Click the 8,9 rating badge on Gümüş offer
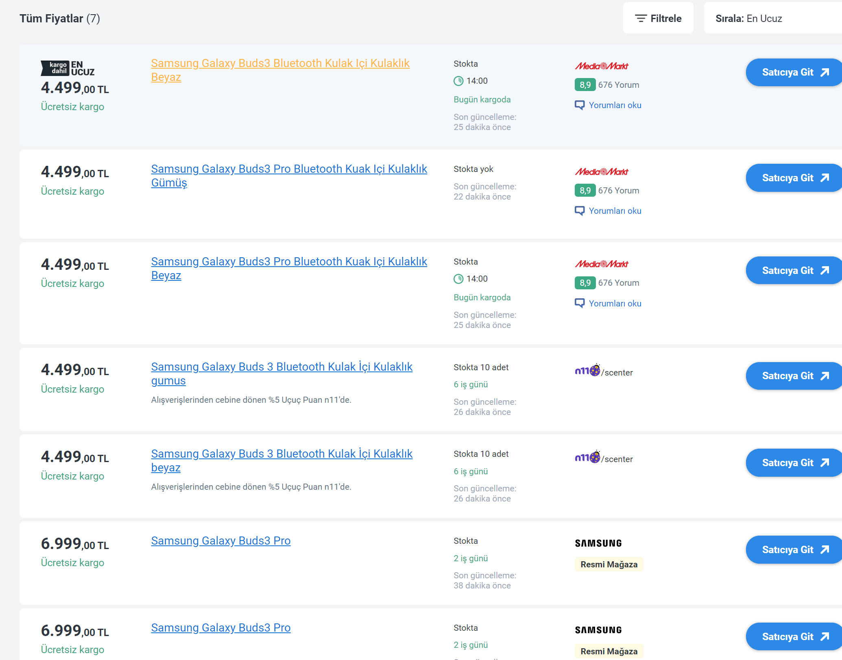This screenshot has width=842, height=660. (585, 191)
